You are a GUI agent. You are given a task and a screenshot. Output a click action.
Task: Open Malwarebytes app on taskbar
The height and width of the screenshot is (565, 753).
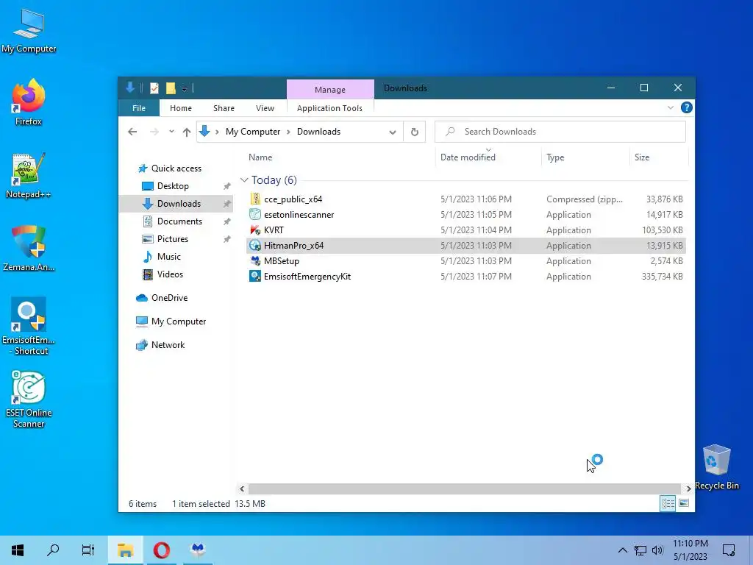(x=198, y=550)
